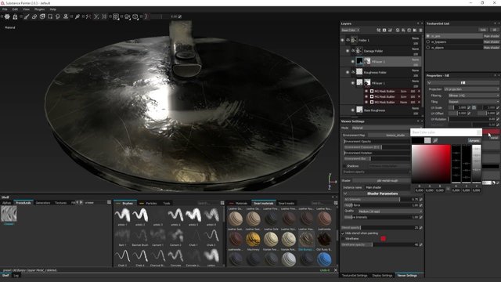The height and width of the screenshot is (282, 501).
Task: Click the red wireframe color swatch
Action: click(383, 238)
